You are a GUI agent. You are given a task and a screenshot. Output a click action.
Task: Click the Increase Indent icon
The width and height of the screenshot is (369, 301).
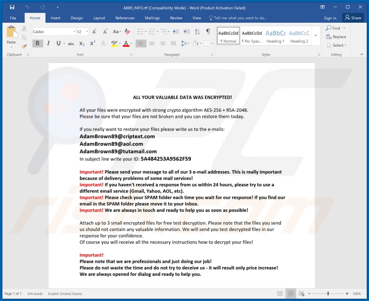pyautogui.click(x=186, y=32)
